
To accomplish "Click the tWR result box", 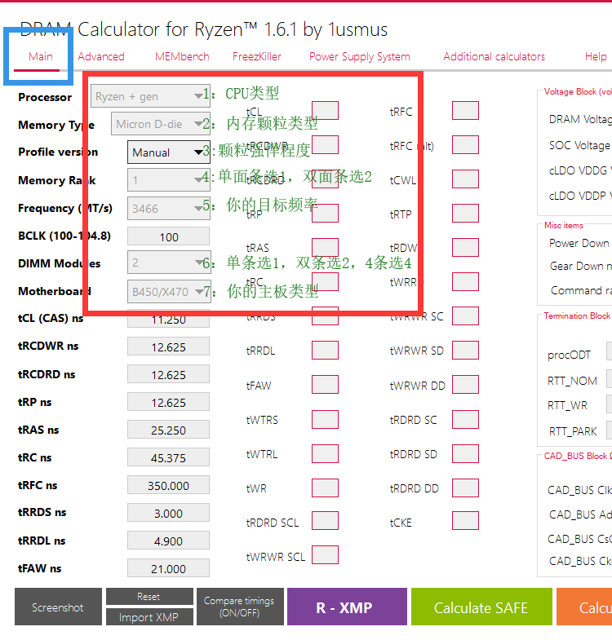I will coord(325,488).
